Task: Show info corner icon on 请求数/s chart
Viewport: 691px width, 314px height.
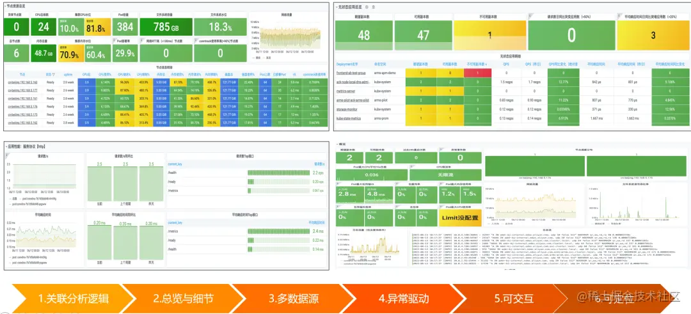Action: coord(6,155)
